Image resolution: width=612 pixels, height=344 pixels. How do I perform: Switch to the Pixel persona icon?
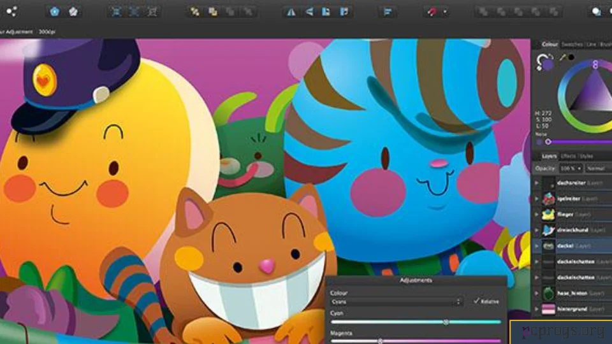click(x=73, y=11)
